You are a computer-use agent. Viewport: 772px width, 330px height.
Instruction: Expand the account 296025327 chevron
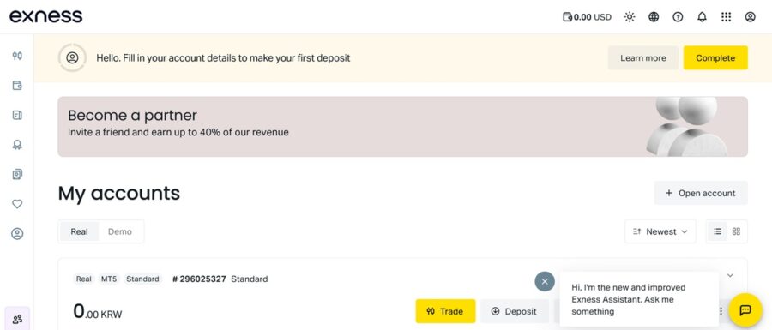pos(730,275)
